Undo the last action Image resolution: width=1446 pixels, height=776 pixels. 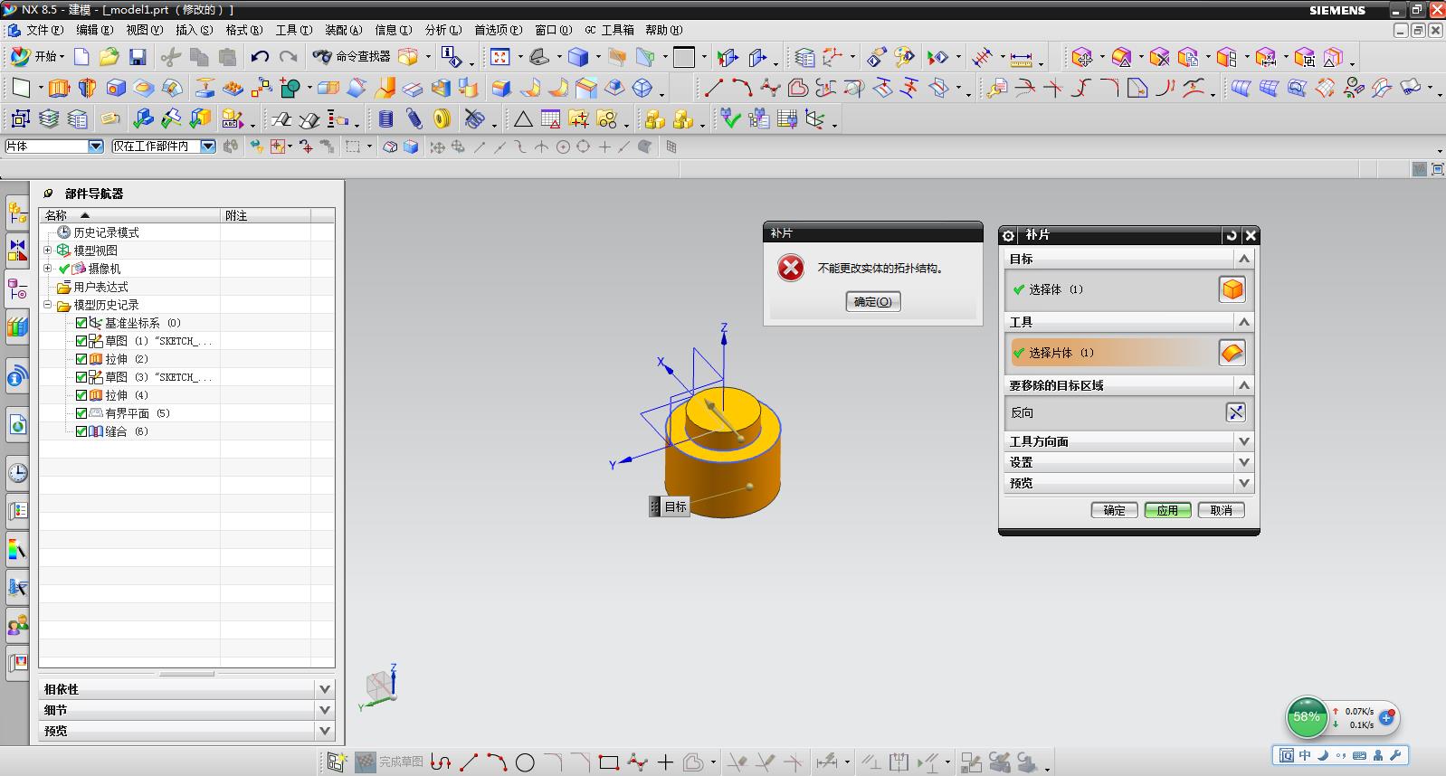click(260, 57)
